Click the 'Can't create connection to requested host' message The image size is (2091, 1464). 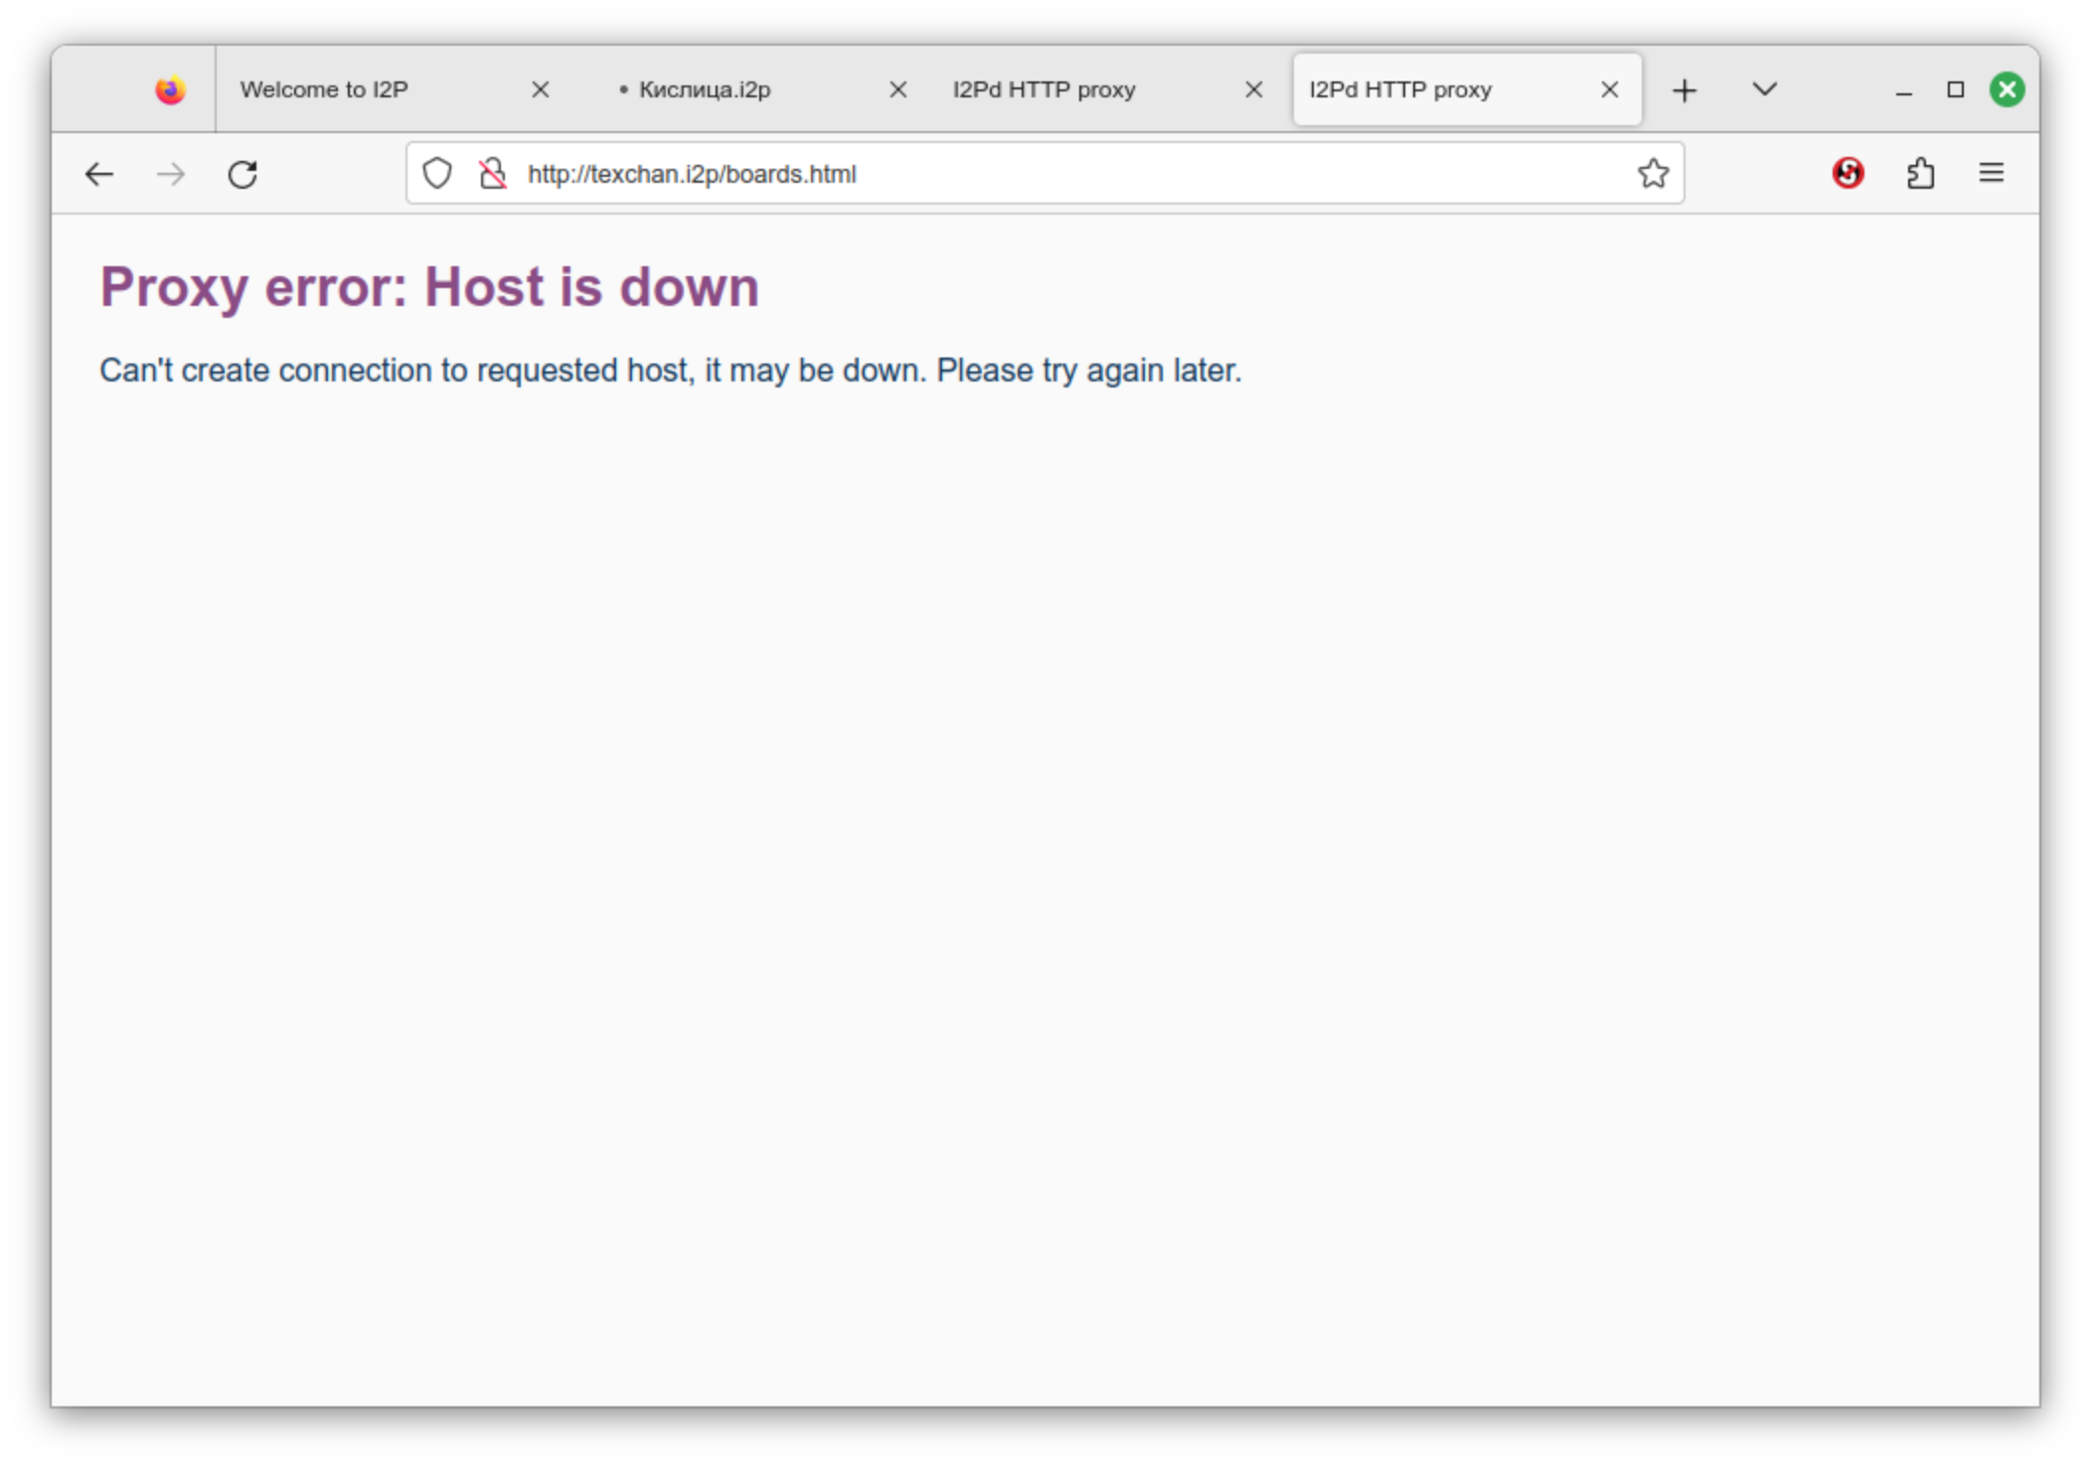click(x=671, y=370)
